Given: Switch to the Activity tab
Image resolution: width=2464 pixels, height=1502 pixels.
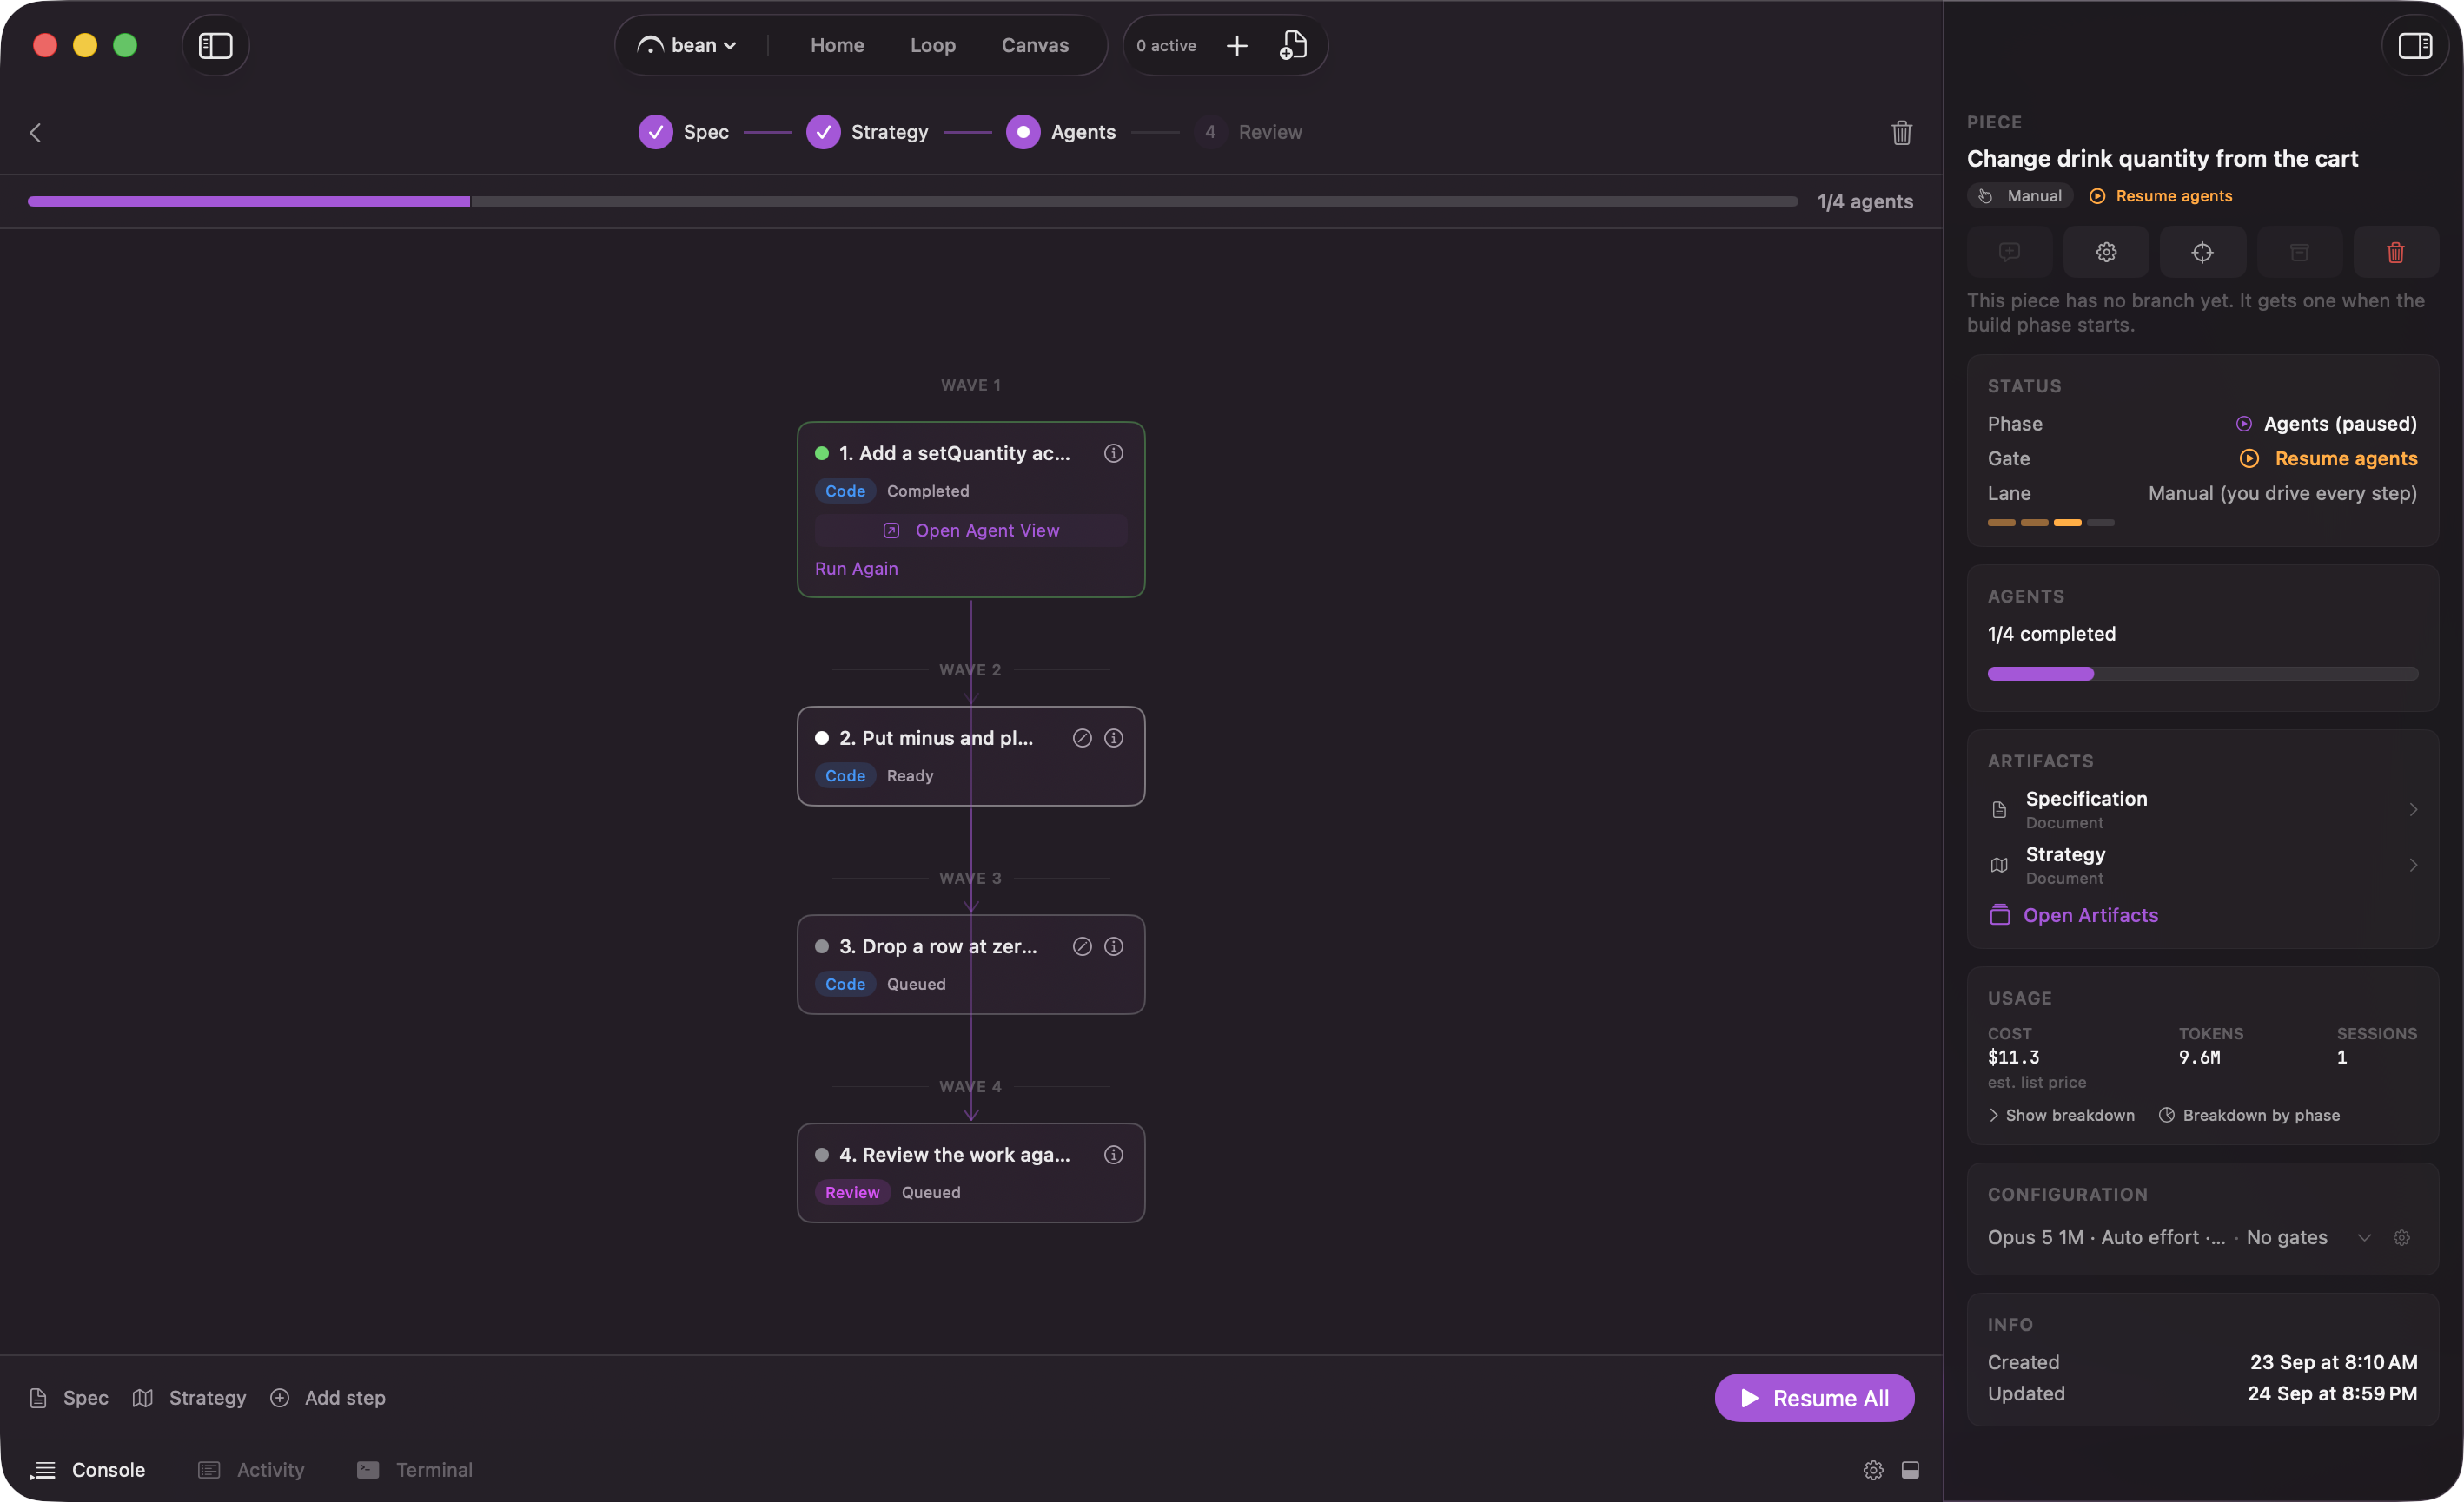Looking at the screenshot, I should pyautogui.click(x=251, y=1469).
